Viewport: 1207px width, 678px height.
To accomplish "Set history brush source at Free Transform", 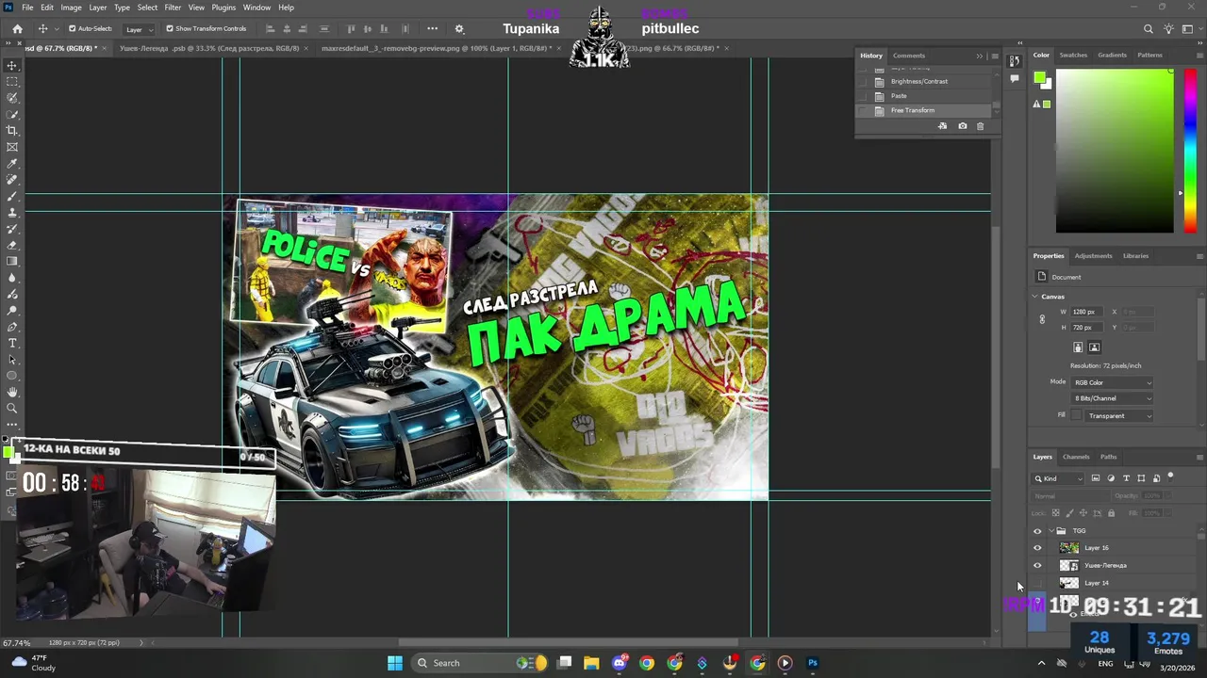I will click(x=862, y=110).
